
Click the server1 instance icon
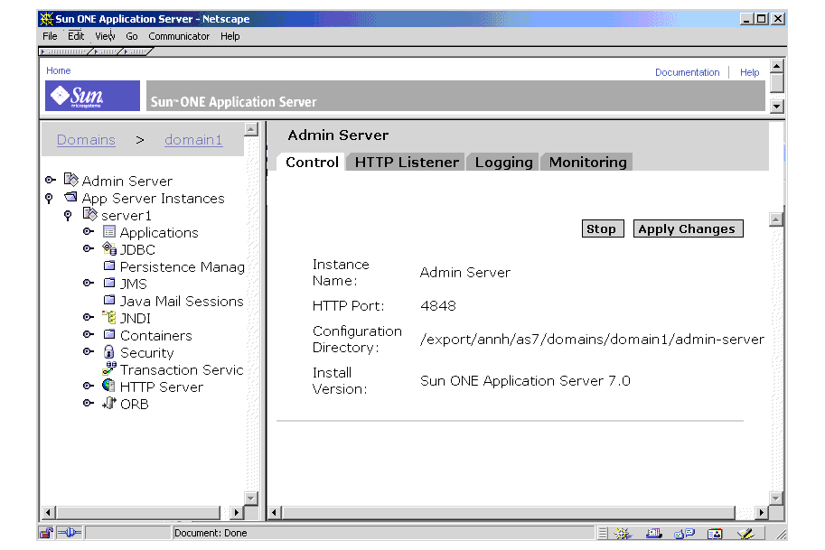[x=90, y=214]
